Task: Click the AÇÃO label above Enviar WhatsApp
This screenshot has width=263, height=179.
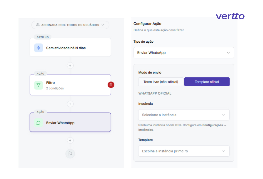Action: (41, 112)
